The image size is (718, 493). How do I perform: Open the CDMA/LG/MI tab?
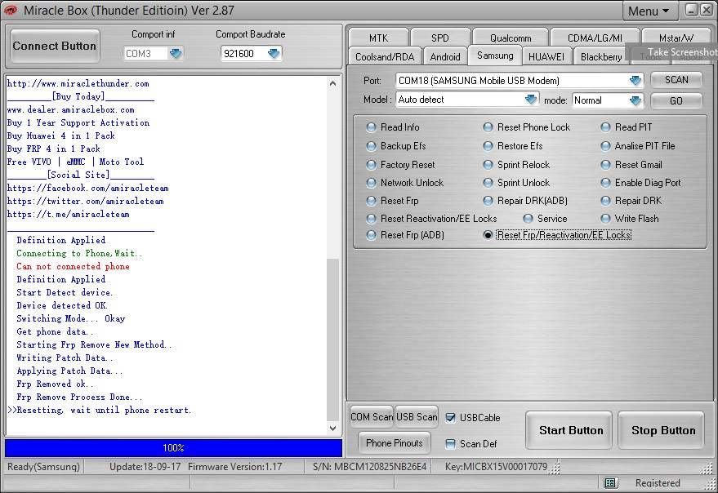tap(595, 38)
